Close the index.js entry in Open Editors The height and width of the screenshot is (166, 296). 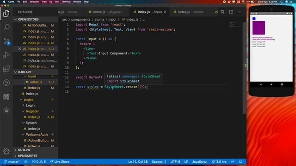pos(19,49)
